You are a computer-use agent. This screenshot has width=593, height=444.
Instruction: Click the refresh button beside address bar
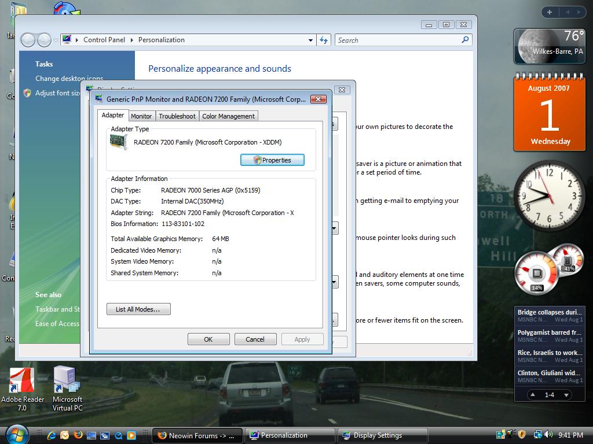(x=324, y=40)
